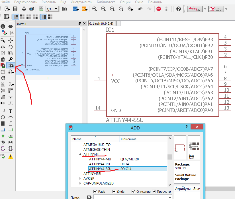Zoom out using the minus magnifier
The width and height of the screenshot is (235, 199).
(112, 9)
